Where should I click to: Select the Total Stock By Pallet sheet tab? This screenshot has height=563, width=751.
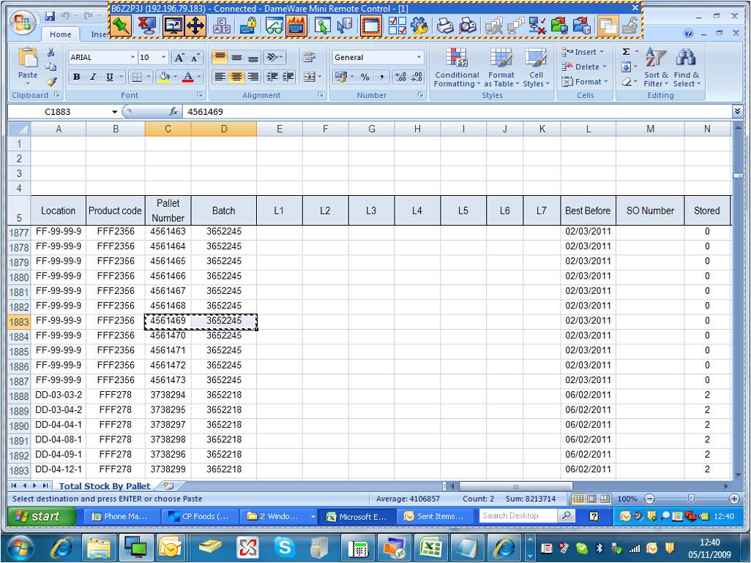[x=104, y=485]
